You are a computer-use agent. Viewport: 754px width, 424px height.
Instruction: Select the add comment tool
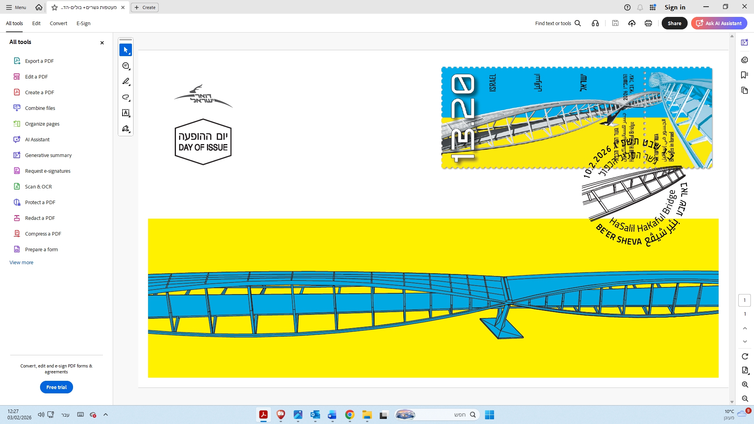[126, 66]
